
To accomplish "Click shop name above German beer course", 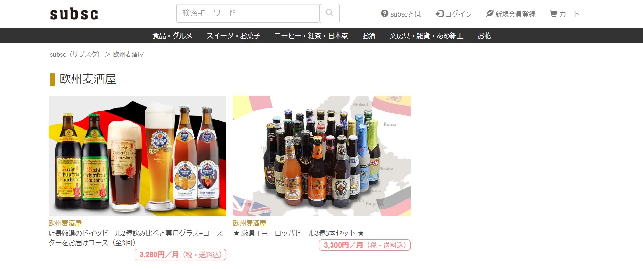I will pyautogui.click(x=65, y=223).
